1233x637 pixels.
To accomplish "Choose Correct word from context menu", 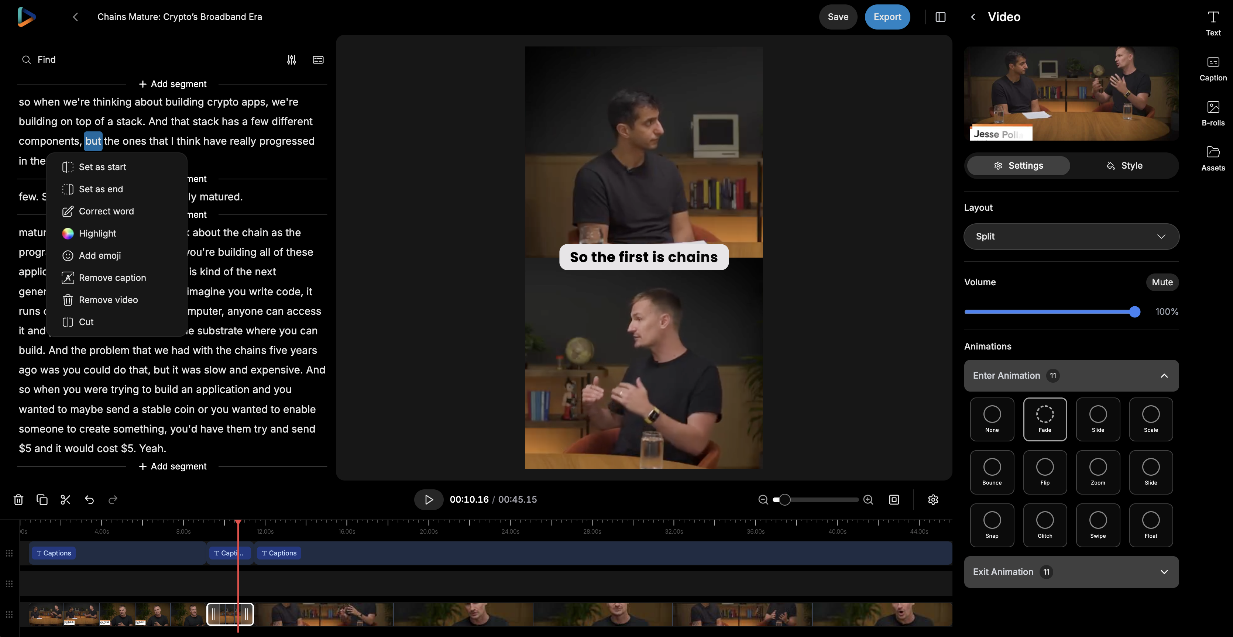I will coord(106,211).
